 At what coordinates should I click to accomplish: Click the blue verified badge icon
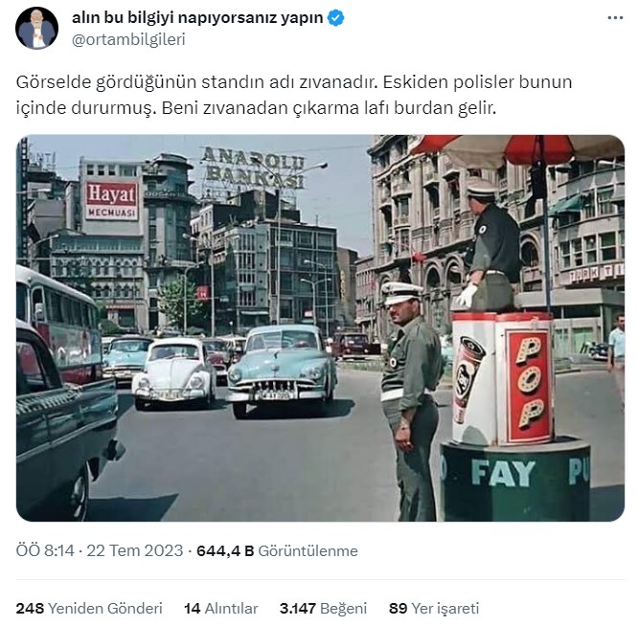pyautogui.click(x=335, y=18)
